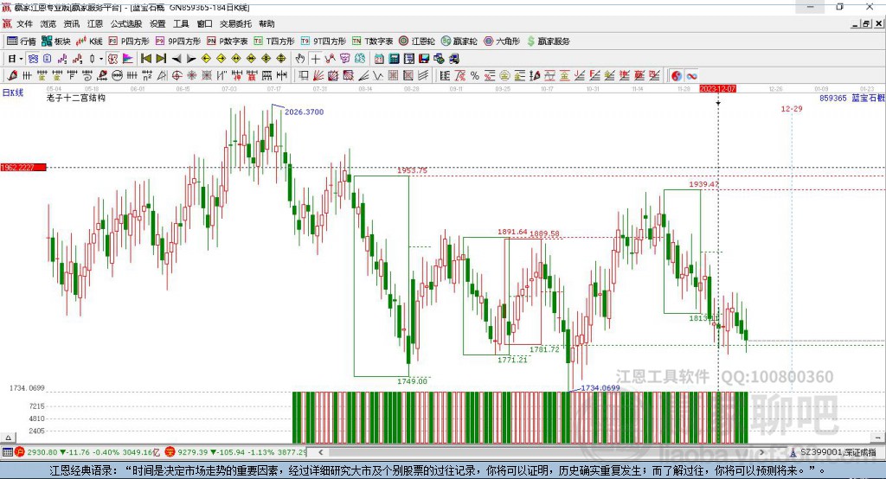Launch the 赢家轮 wheel tool
886x479 pixels.
(459, 42)
